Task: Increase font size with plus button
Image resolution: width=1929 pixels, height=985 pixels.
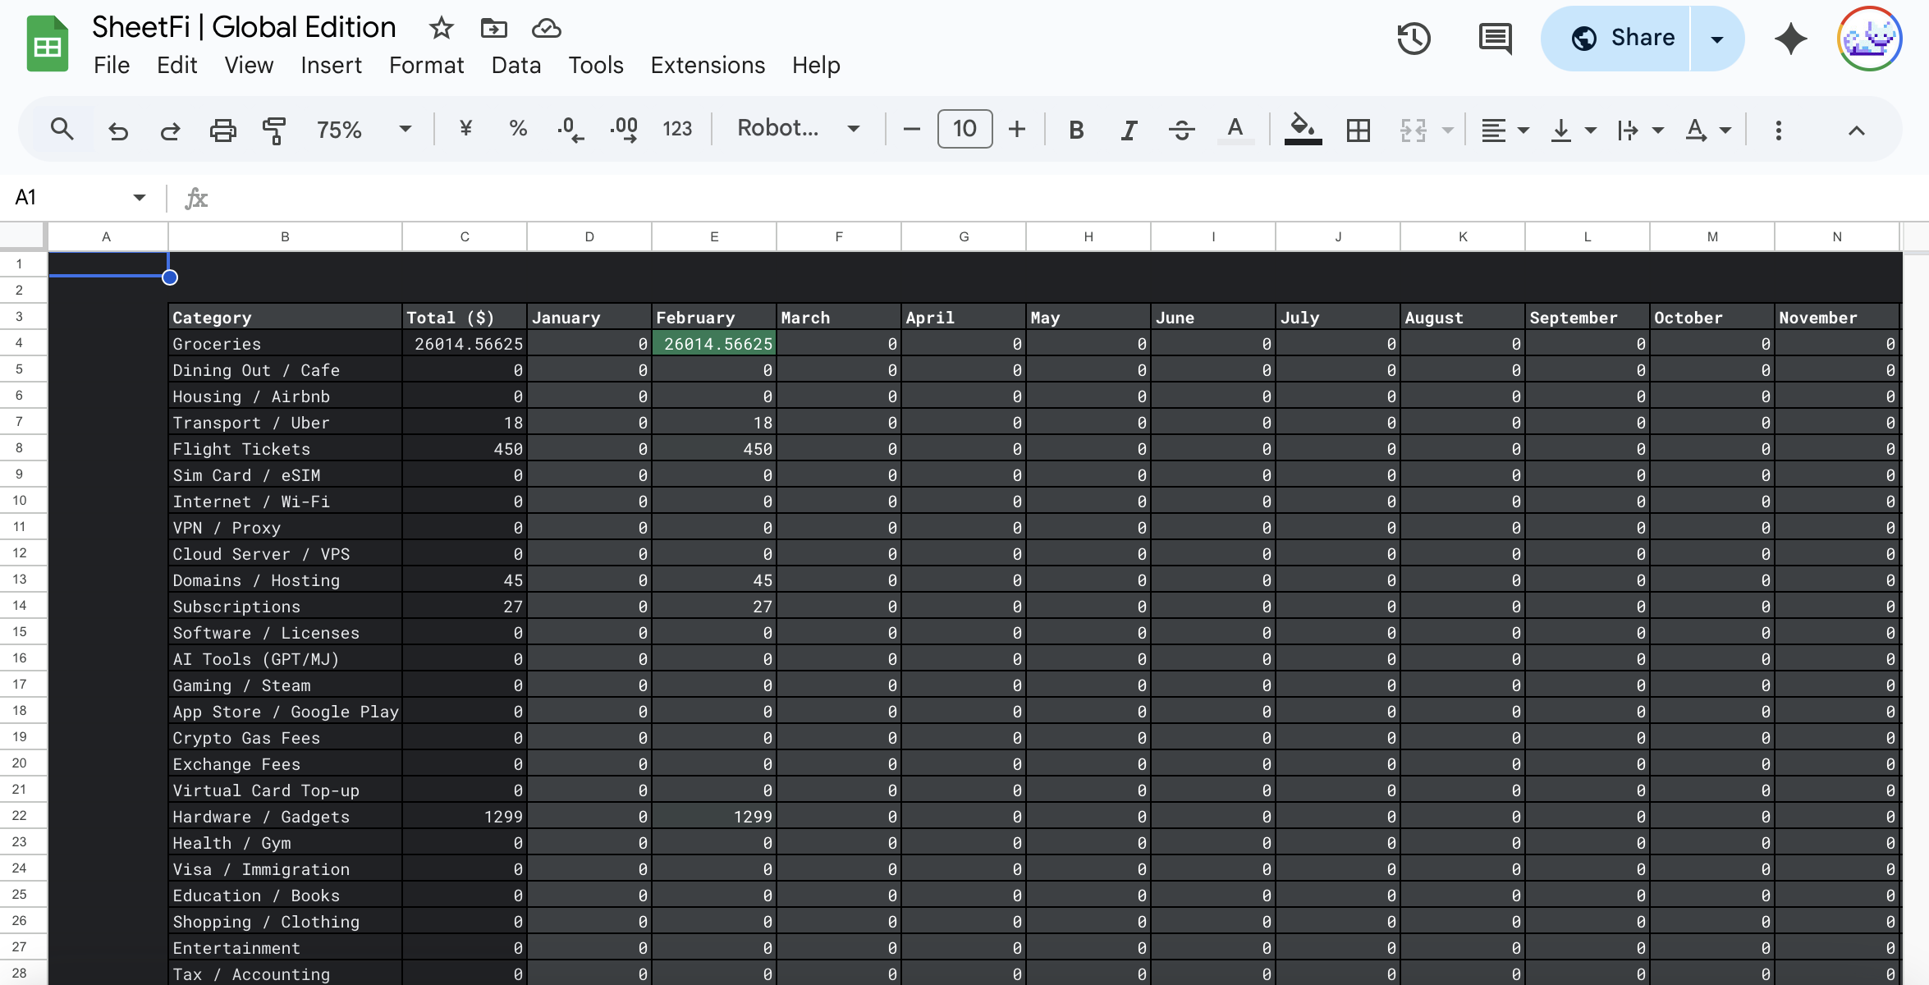Action: 1017,129
